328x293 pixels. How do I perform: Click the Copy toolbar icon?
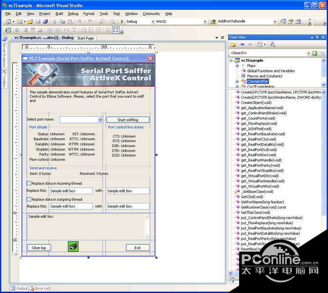(x=62, y=21)
